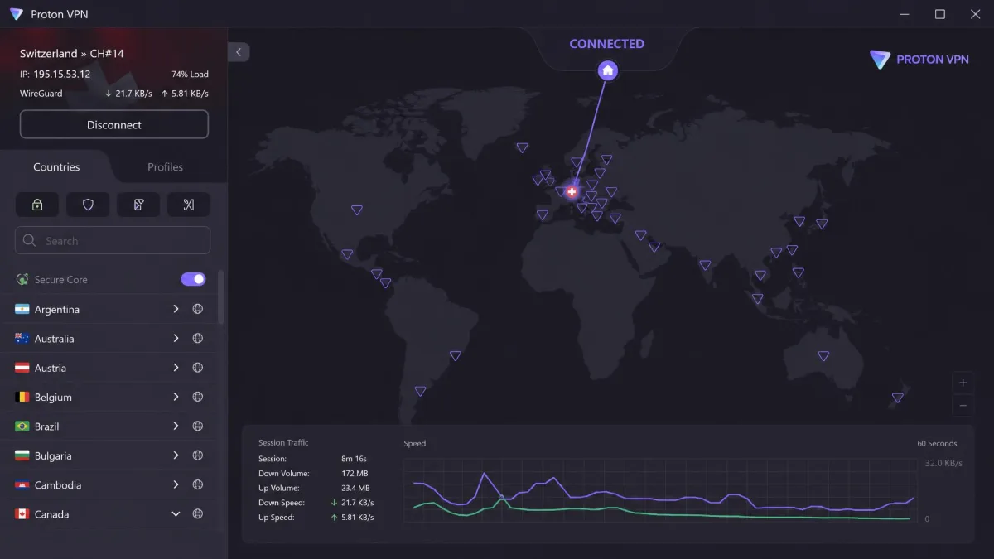Click the IP address 195.15.53.12

click(x=62, y=74)
